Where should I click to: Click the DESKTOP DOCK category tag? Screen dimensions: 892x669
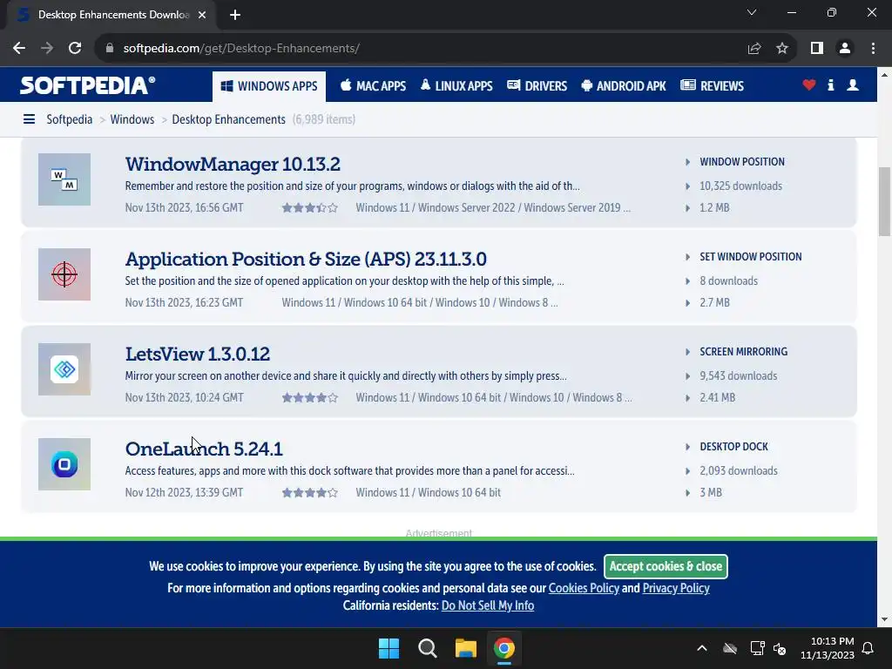tap(733, 447)
